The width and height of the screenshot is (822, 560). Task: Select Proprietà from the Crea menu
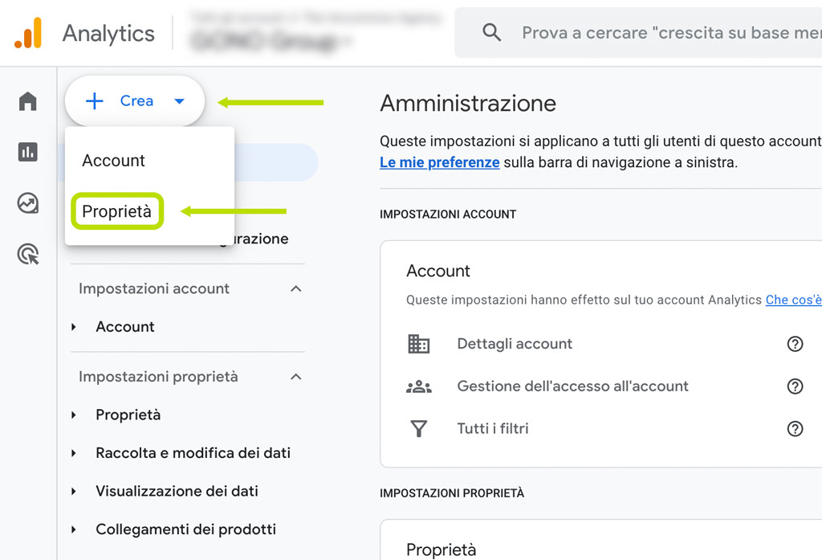pos(117,211)
